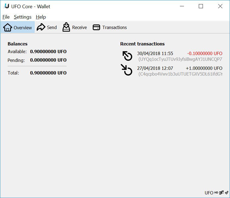Select the Overview home tab

(x=18, y=27)
